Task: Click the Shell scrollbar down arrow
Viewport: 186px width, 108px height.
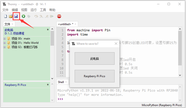Action: [x=180, y=100]
